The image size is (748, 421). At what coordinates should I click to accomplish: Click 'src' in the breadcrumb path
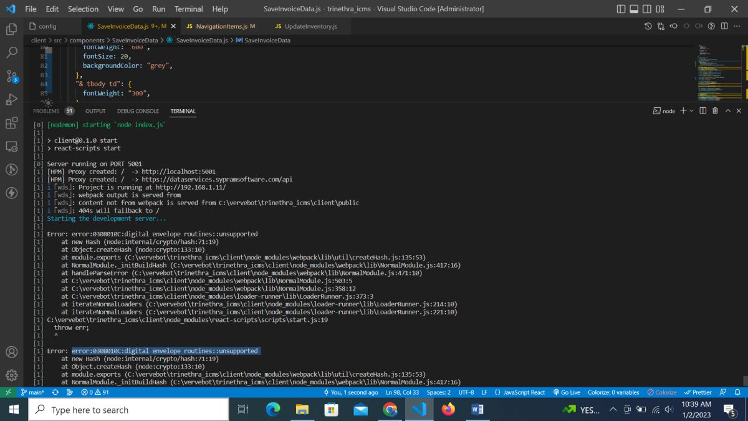pyautogui.click(x=57, y=40)
